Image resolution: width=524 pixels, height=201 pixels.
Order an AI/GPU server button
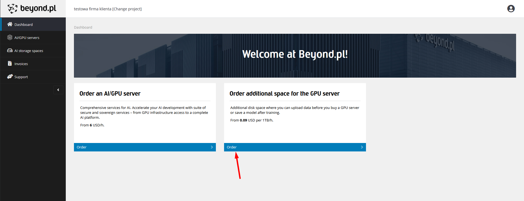click(x=145, y=147)
